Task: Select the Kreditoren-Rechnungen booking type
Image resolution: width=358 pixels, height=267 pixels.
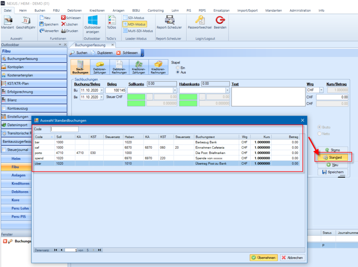Action: coord(158,67)
